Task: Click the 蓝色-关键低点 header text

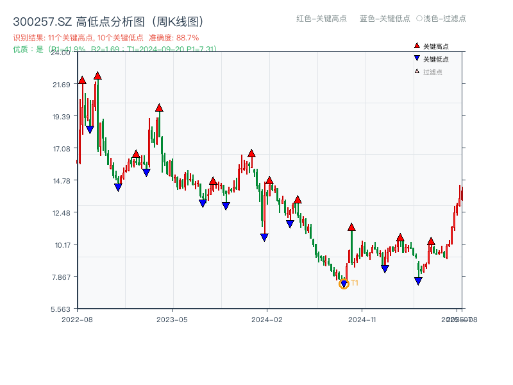Action: (385, 19)
